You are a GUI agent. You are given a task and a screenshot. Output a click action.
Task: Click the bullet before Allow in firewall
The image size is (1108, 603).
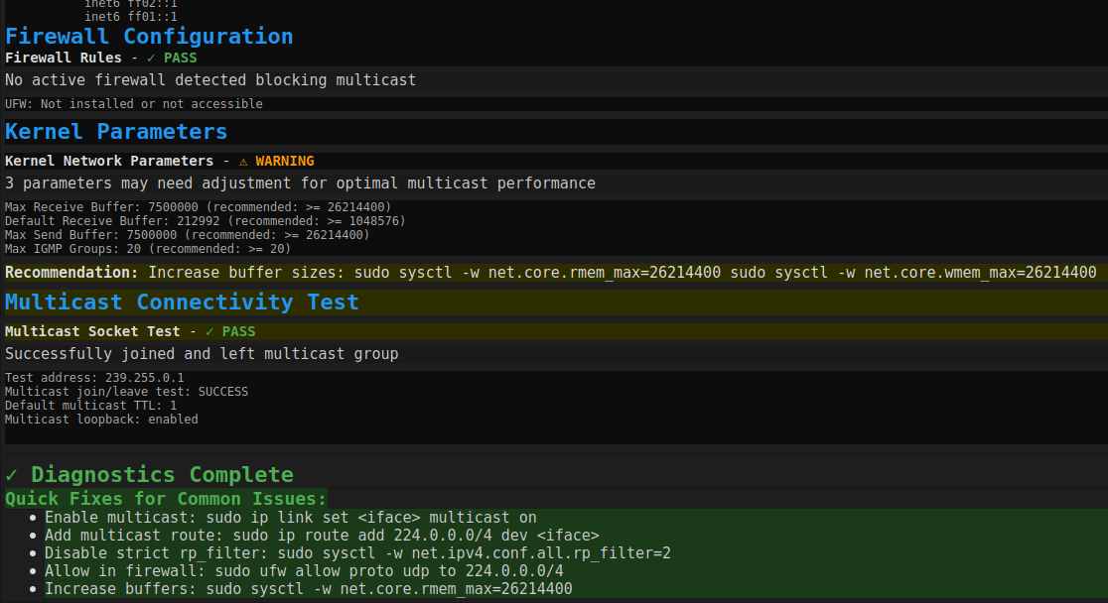[34, 571]
